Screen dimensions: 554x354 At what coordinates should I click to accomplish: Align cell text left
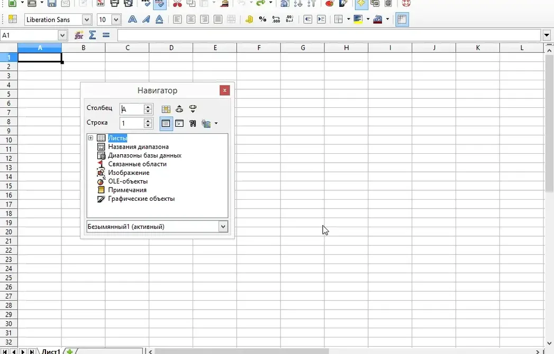177,19
